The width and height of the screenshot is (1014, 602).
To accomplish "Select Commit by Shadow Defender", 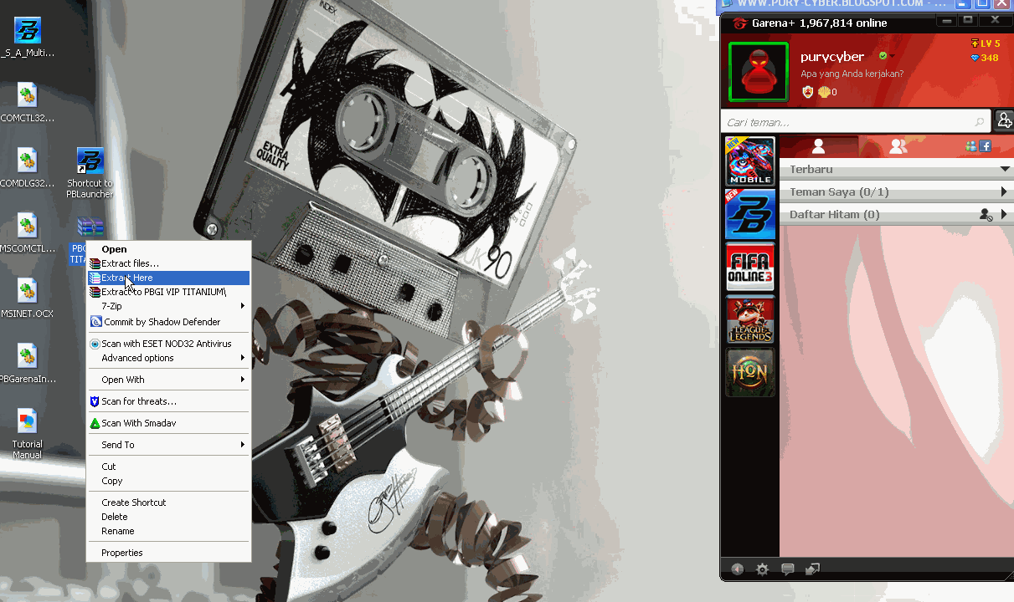I will point(168,322).
